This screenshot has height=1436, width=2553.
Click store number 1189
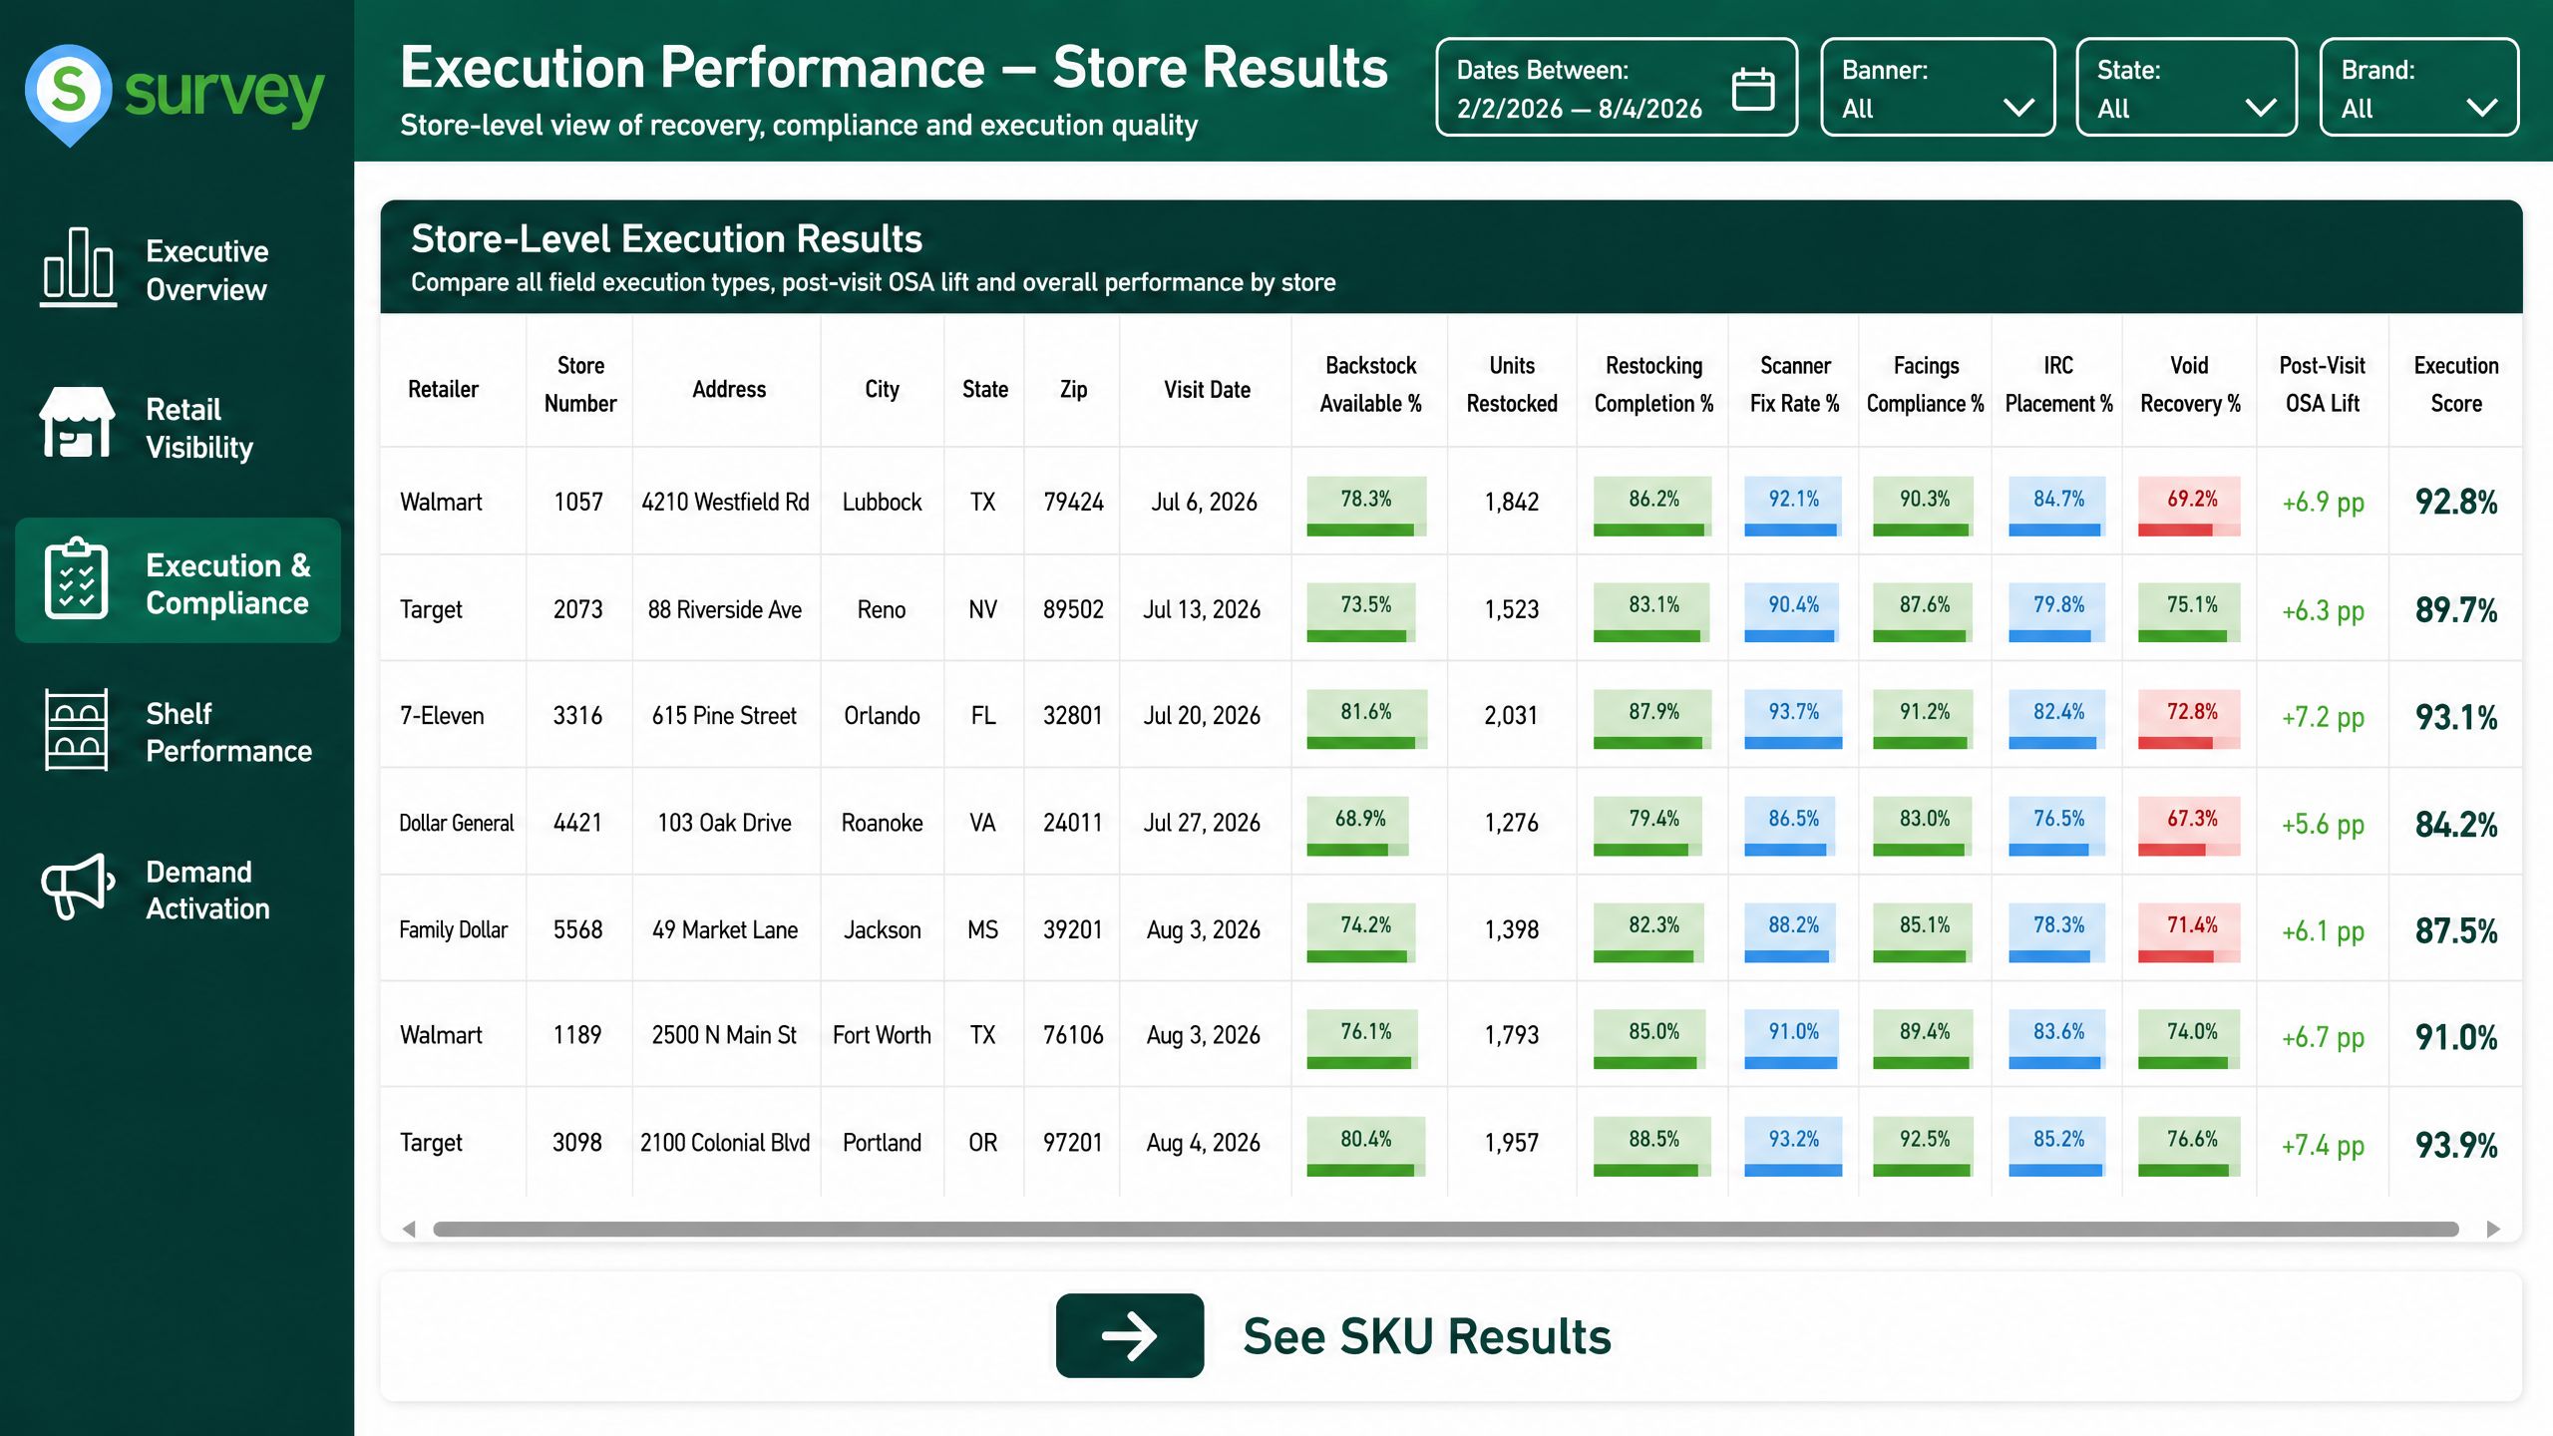(x=577, y=1035)
